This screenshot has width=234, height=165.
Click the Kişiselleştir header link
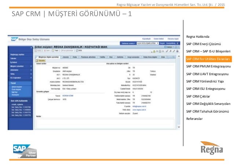pyautogui.click(x=146, y=39)
